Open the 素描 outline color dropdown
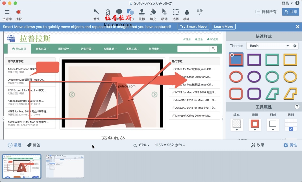Image resolution: width=302 pixels, height=182 pixels. click(255, 125)
